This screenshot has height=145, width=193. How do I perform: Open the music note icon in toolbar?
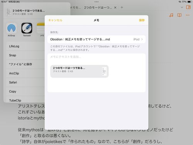pos(171,15)
